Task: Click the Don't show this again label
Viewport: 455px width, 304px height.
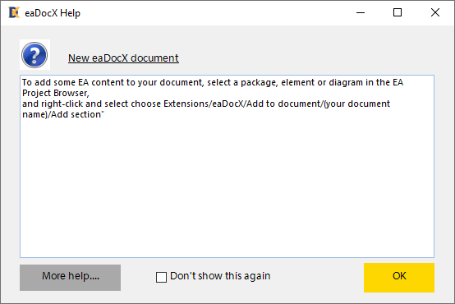Action: 220,276
